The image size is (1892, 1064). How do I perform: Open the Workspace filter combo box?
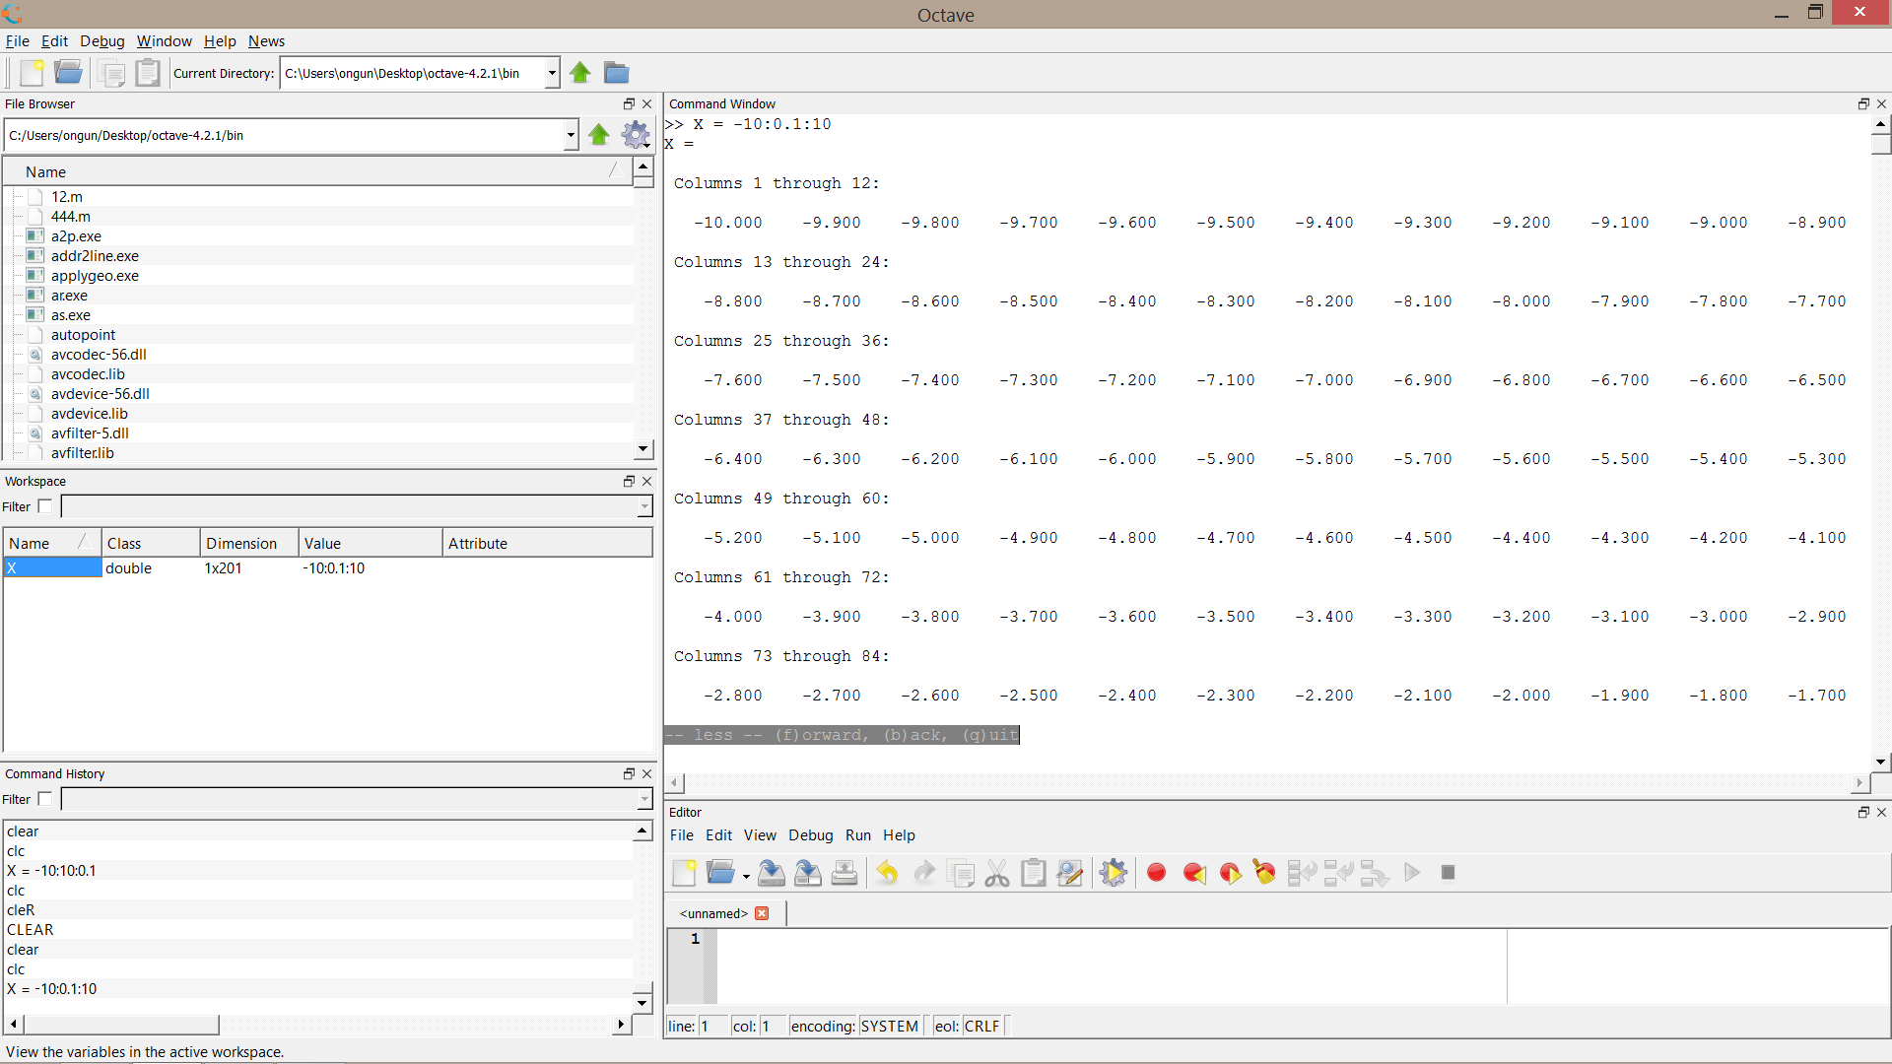point(644,506)
